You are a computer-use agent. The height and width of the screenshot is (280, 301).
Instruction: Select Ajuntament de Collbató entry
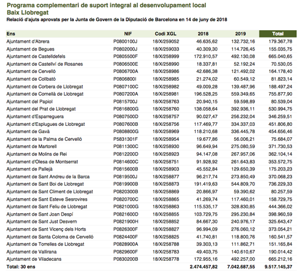click(31, 79)
